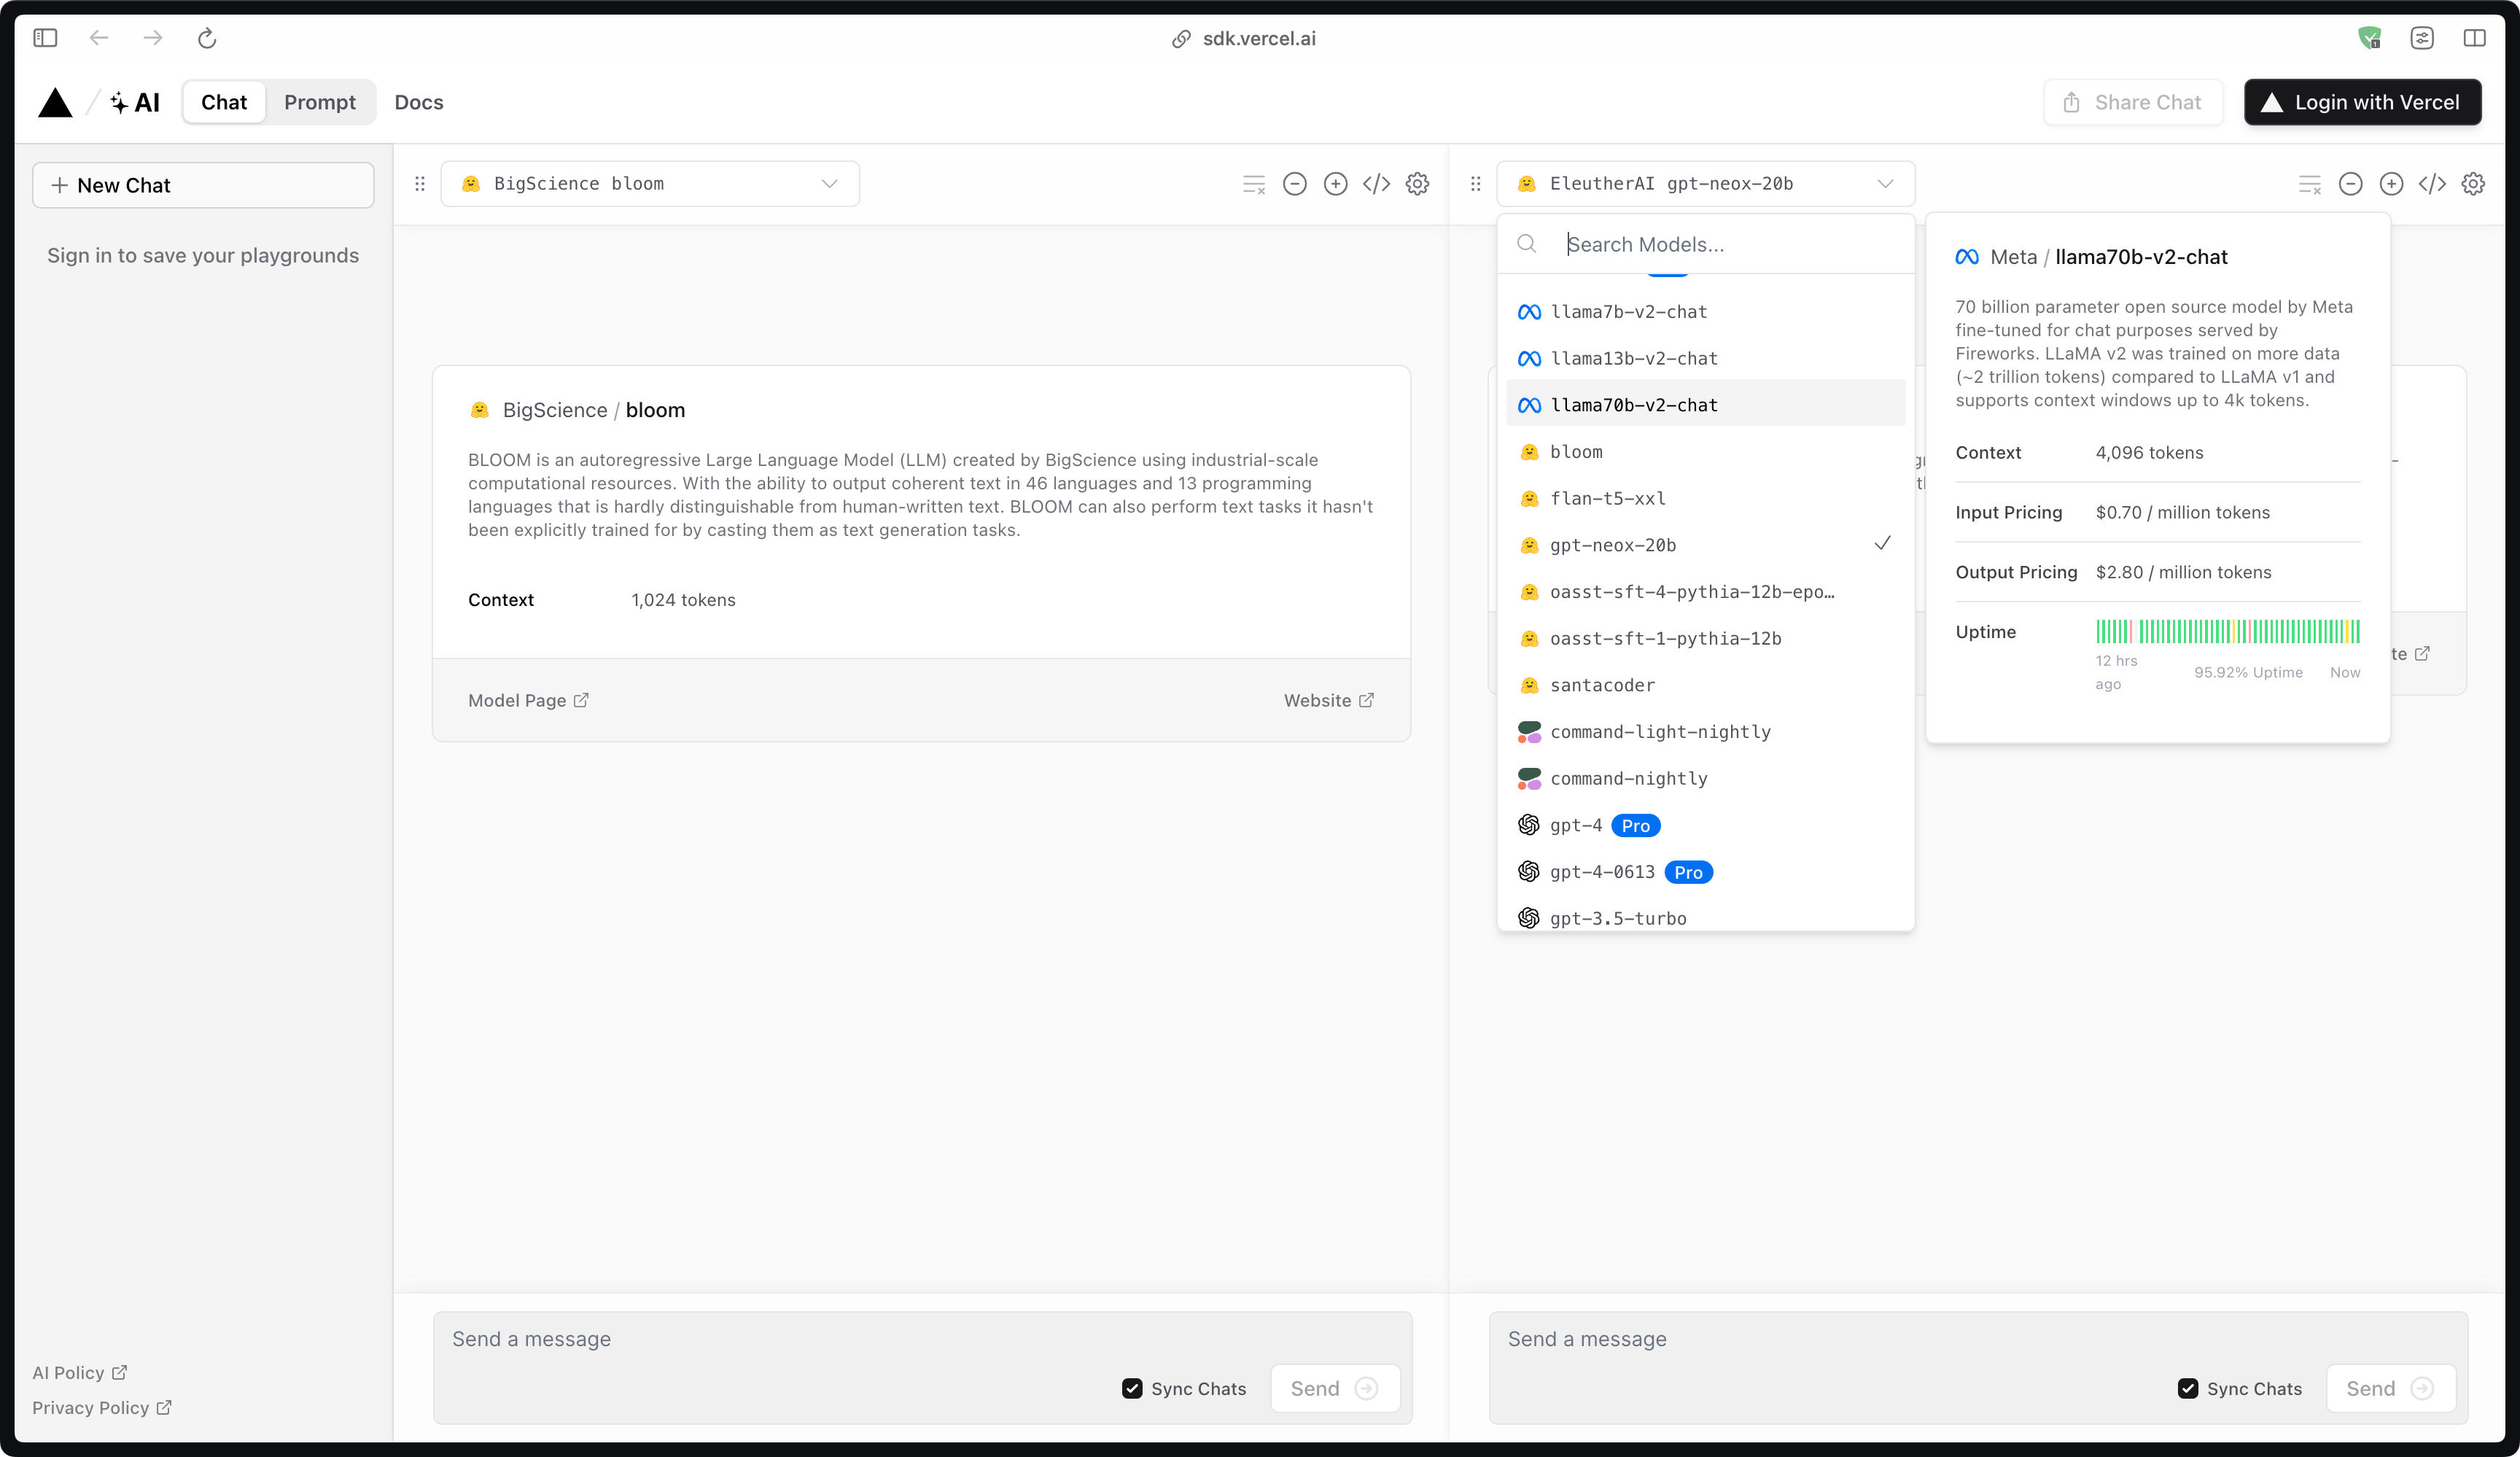Reload the page with refresh icon
Viewport: 2520px width, 1457px height.
(207, 38)
